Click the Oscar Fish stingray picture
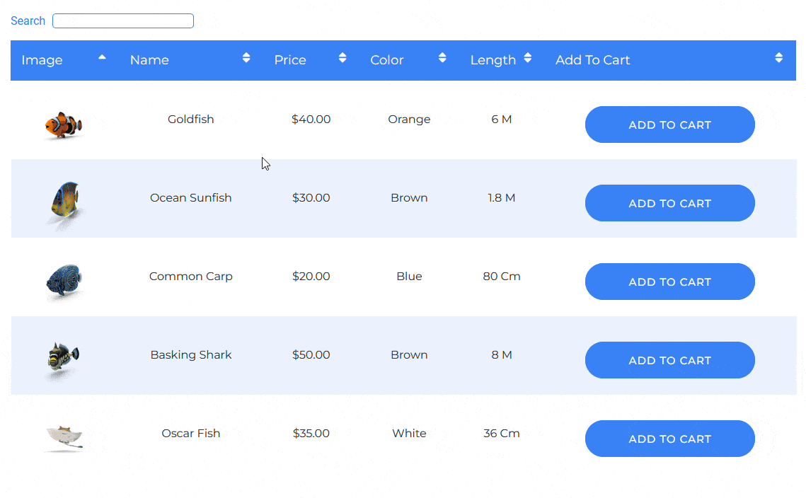The image size is (806, 498). (x=64, y=436)
